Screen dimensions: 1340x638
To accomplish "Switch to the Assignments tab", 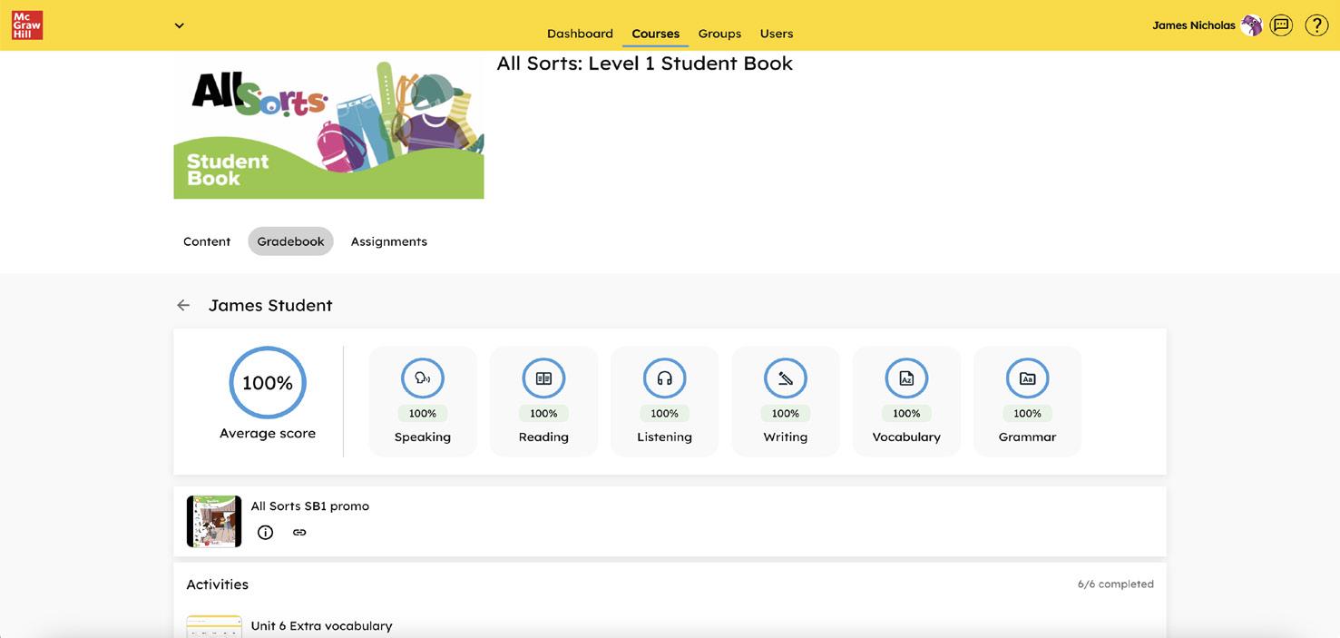I will [x=388, y=241].
